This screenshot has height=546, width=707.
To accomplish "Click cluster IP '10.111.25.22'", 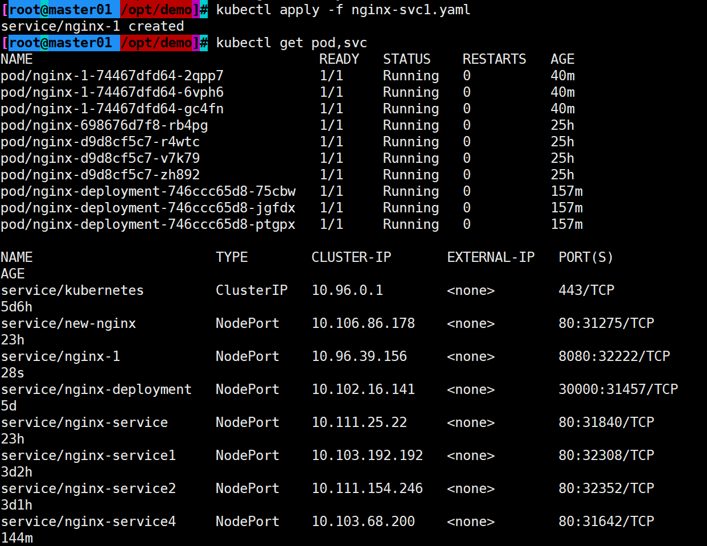I will [x=359, y=422].
